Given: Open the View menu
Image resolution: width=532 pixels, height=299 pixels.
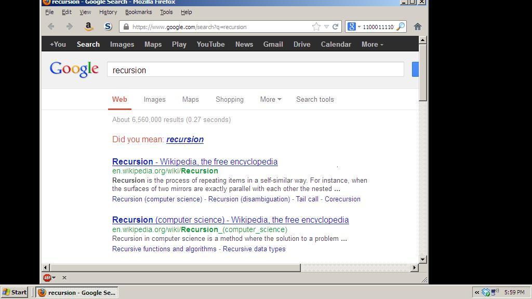Looking at the screenshot, I should pos(85,12).
